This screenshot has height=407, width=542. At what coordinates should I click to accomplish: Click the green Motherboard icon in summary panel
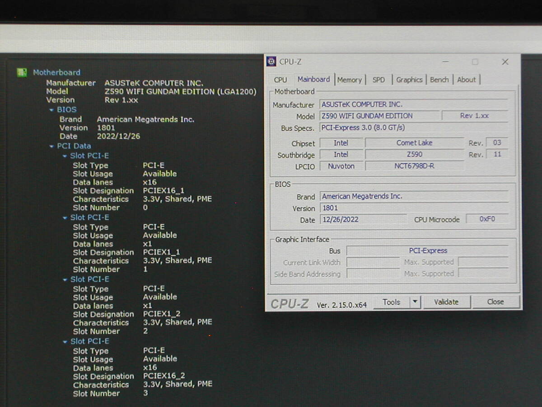(x=22, y=72)
